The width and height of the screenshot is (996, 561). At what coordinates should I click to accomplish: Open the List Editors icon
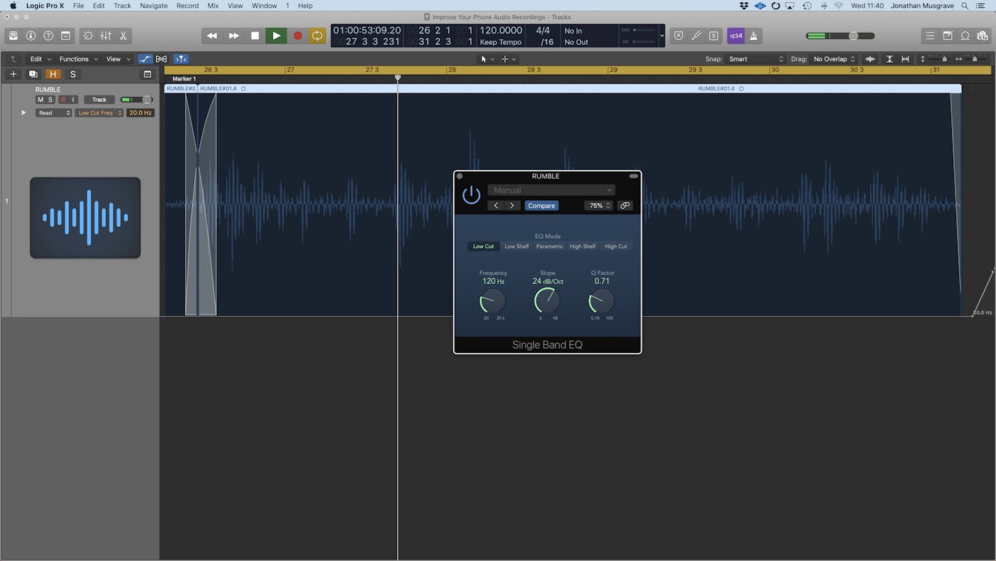pyautogui.click(x=930, y=36)
